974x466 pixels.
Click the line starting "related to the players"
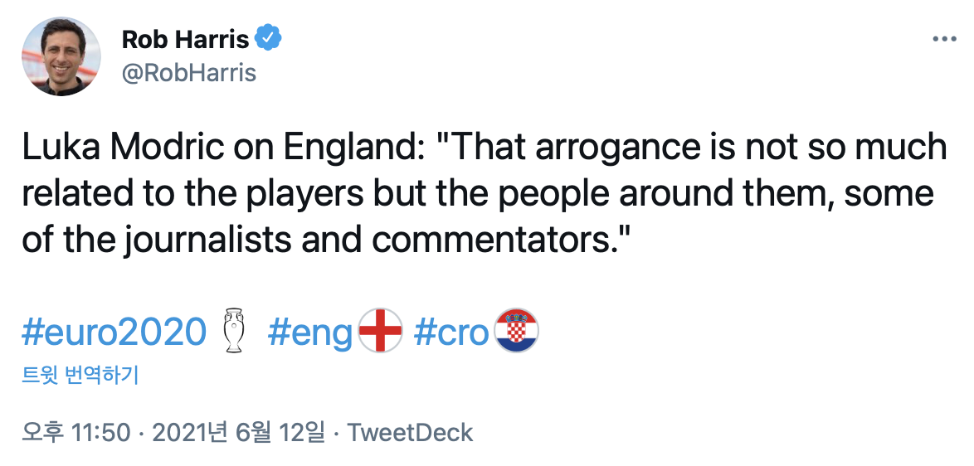click(x=477, y=194)
